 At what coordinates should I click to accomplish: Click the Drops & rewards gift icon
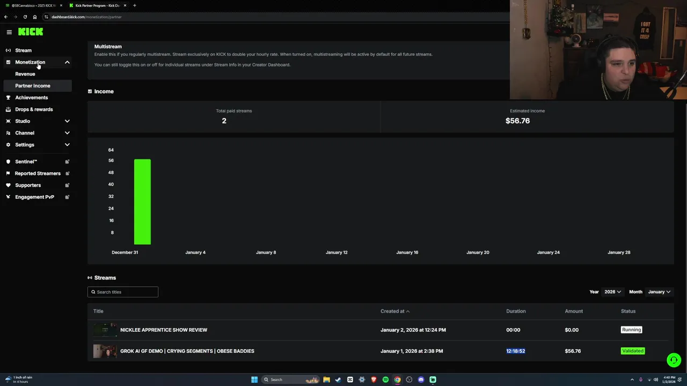8,109
